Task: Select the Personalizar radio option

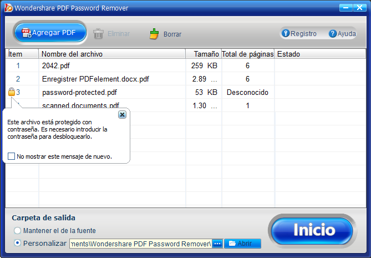Action: pyautogui.click(x=18, y=243)
